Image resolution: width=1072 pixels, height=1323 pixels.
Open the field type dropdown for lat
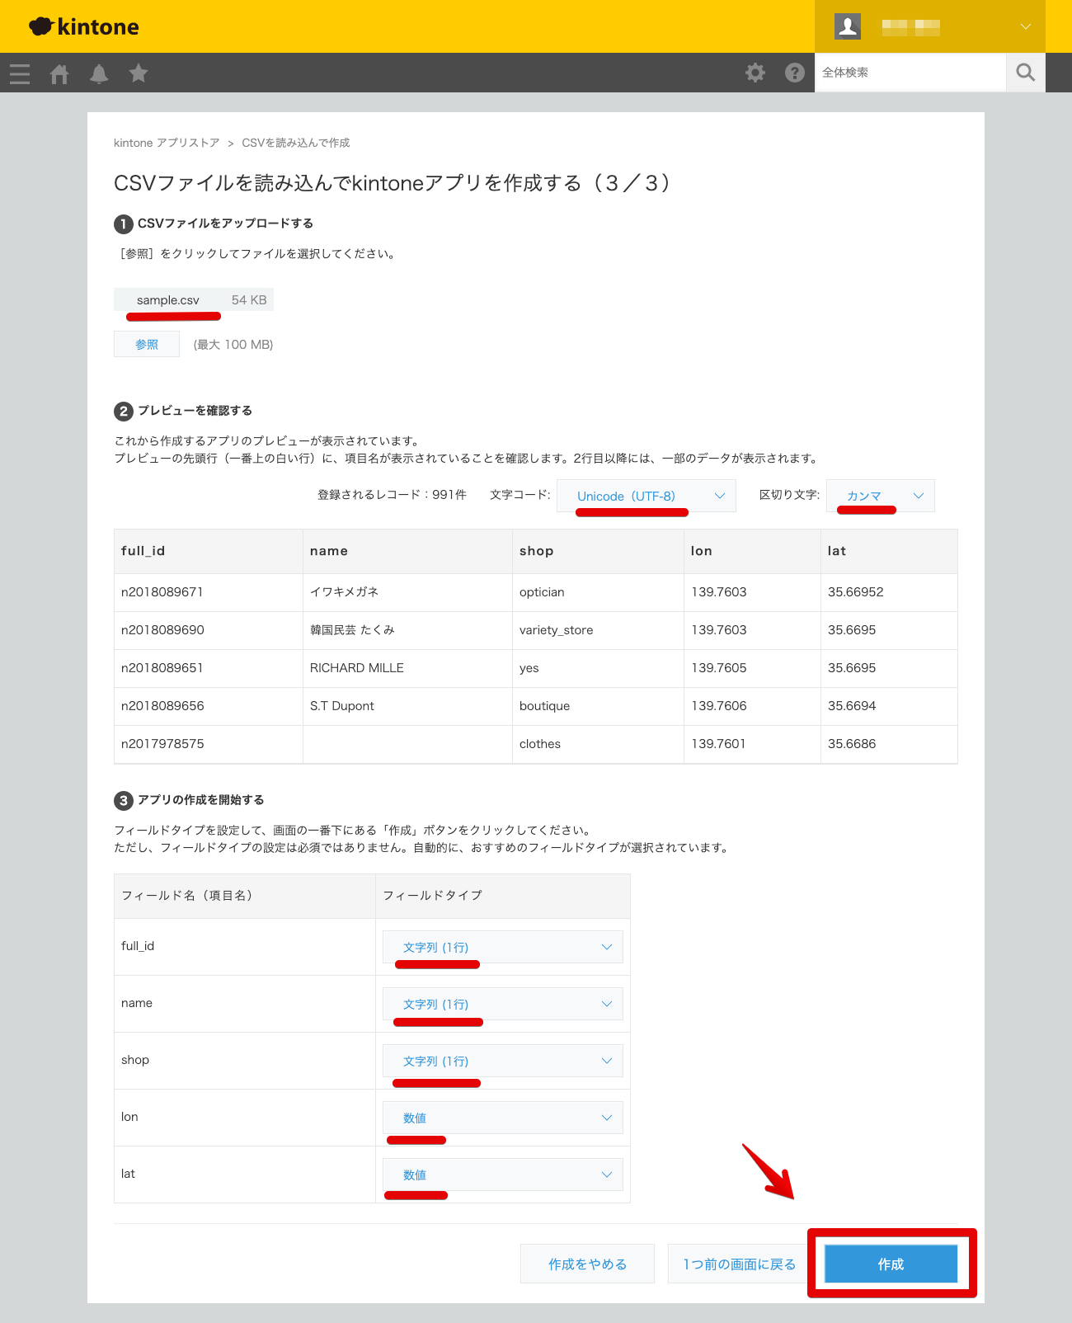[503, 1175]
